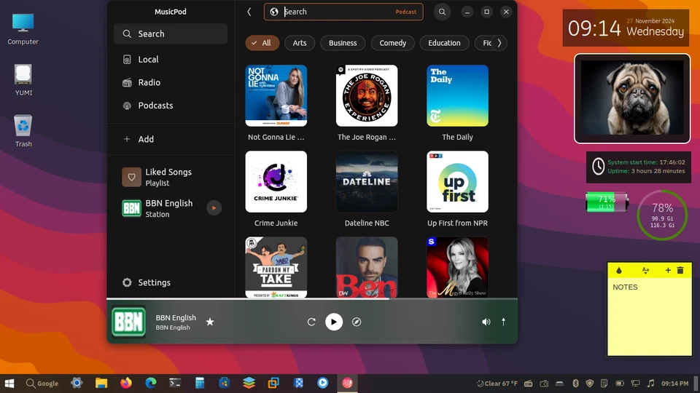Click the main play button in player bar
This screenshot has width=700, height=393.
point(334,322)
